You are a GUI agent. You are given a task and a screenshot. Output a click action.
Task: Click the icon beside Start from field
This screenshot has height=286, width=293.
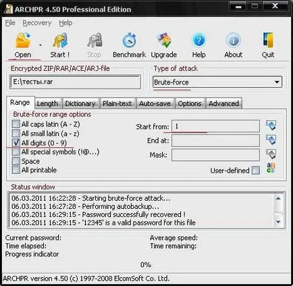[271, 126]
